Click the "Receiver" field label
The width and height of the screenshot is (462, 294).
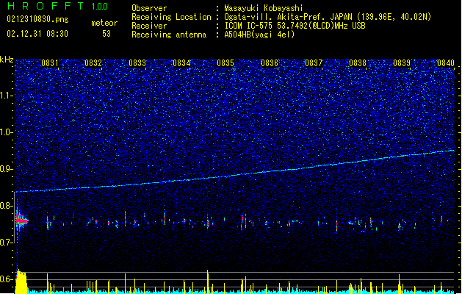(149, 26)
